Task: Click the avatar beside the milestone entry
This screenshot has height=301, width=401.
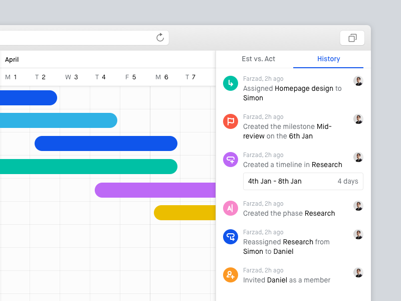Action: pyautogui.click(x=358, y=119)
